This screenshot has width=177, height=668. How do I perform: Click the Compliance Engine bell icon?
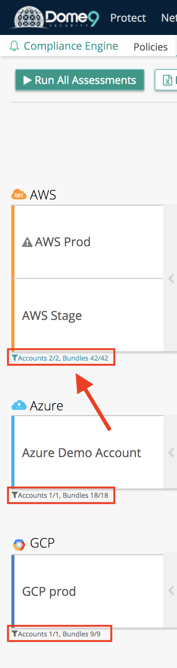(14, 46)
